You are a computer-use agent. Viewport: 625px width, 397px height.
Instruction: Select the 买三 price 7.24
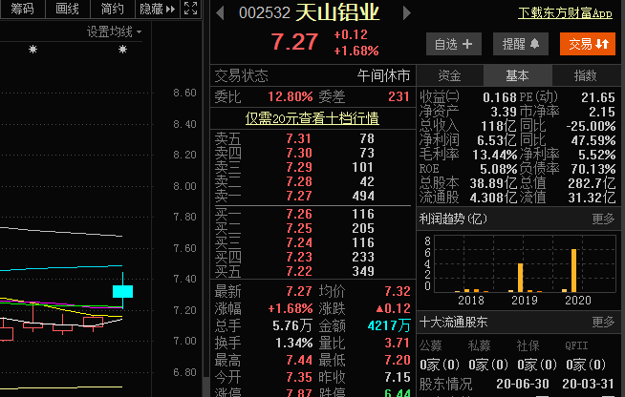click(x=298, y=243)
